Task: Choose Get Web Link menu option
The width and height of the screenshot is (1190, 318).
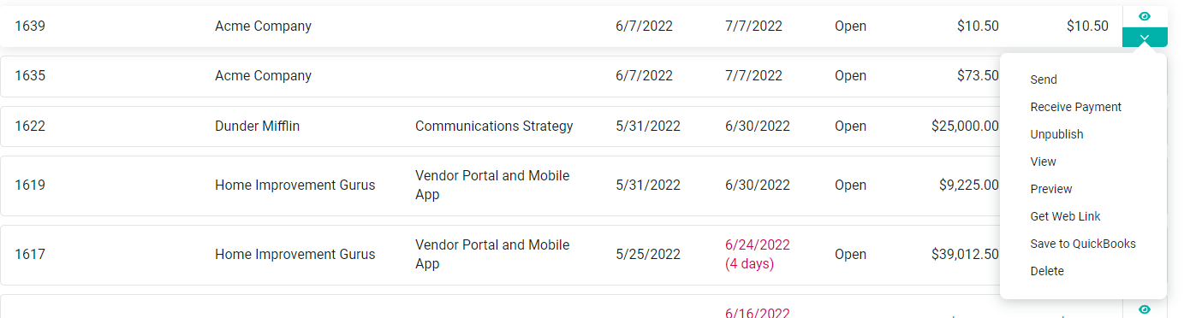Action: point(1065,216)
